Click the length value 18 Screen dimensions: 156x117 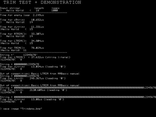pos(37,11)
